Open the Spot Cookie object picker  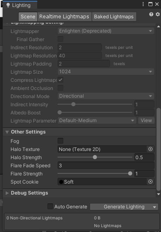pyautogui.click(x=150, y=182)
